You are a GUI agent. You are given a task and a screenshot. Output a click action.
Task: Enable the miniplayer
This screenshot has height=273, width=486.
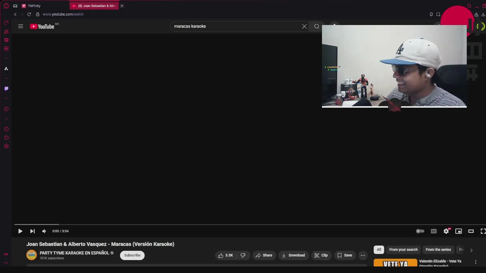459,231
